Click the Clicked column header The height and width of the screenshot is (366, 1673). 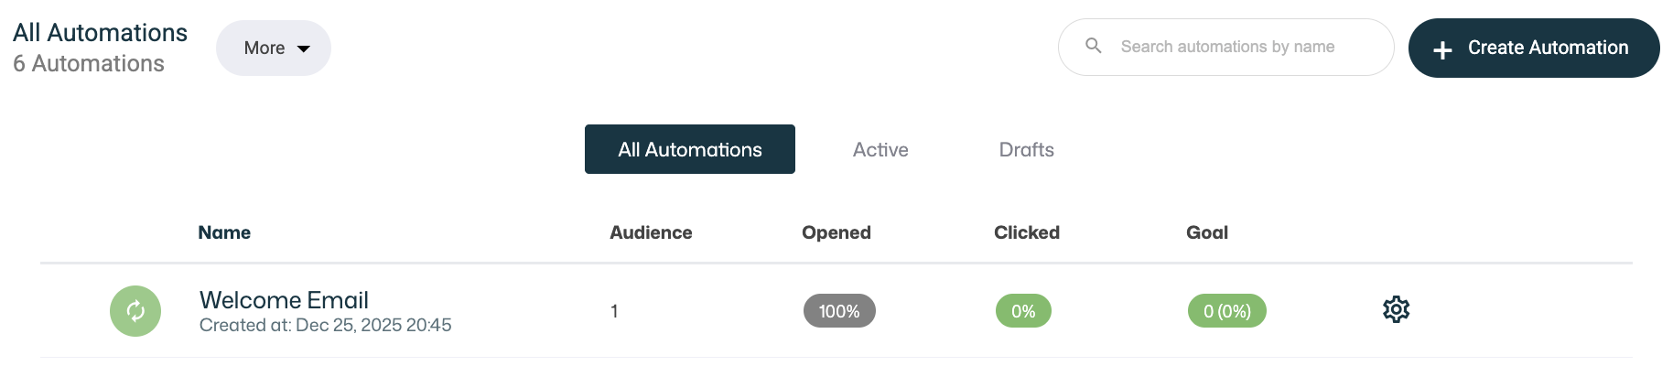coord(1026,232)
